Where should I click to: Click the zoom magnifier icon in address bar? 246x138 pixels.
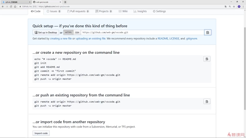(230, 6)
